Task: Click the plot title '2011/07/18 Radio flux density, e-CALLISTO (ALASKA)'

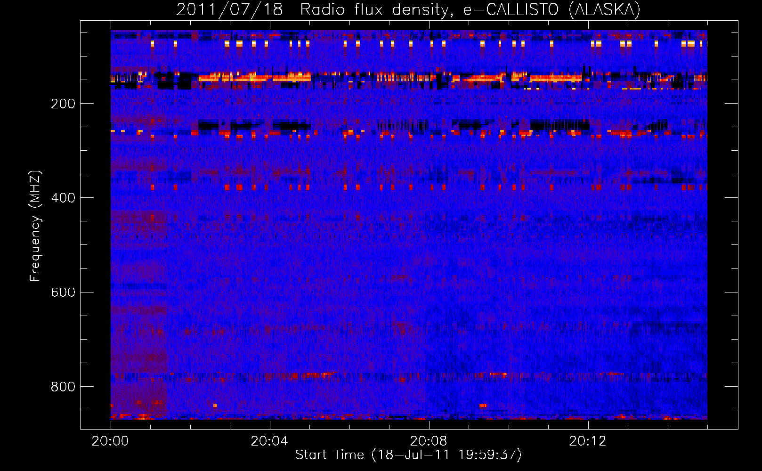Action: pyautogui.click(x=408, y=10)
